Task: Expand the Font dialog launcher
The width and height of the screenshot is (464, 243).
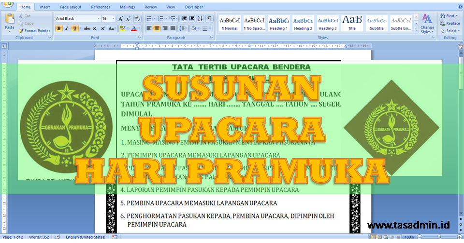Action: [139, 38]
